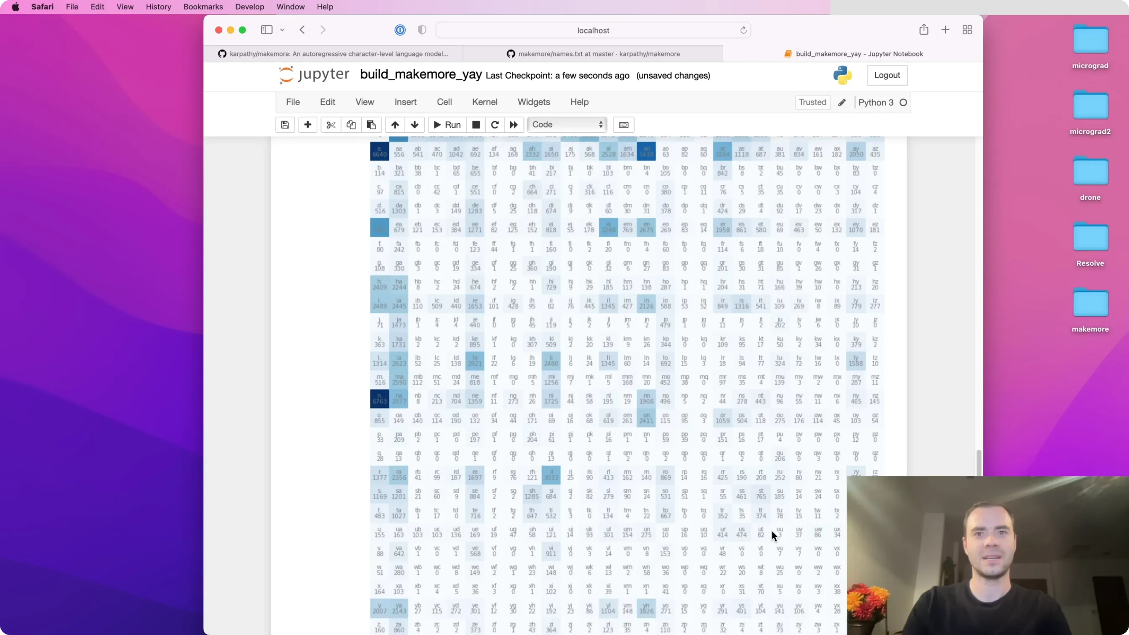The image size is (1129, 635).
Task: Cut selected cells with scissors icon
Action: point(331,125)
